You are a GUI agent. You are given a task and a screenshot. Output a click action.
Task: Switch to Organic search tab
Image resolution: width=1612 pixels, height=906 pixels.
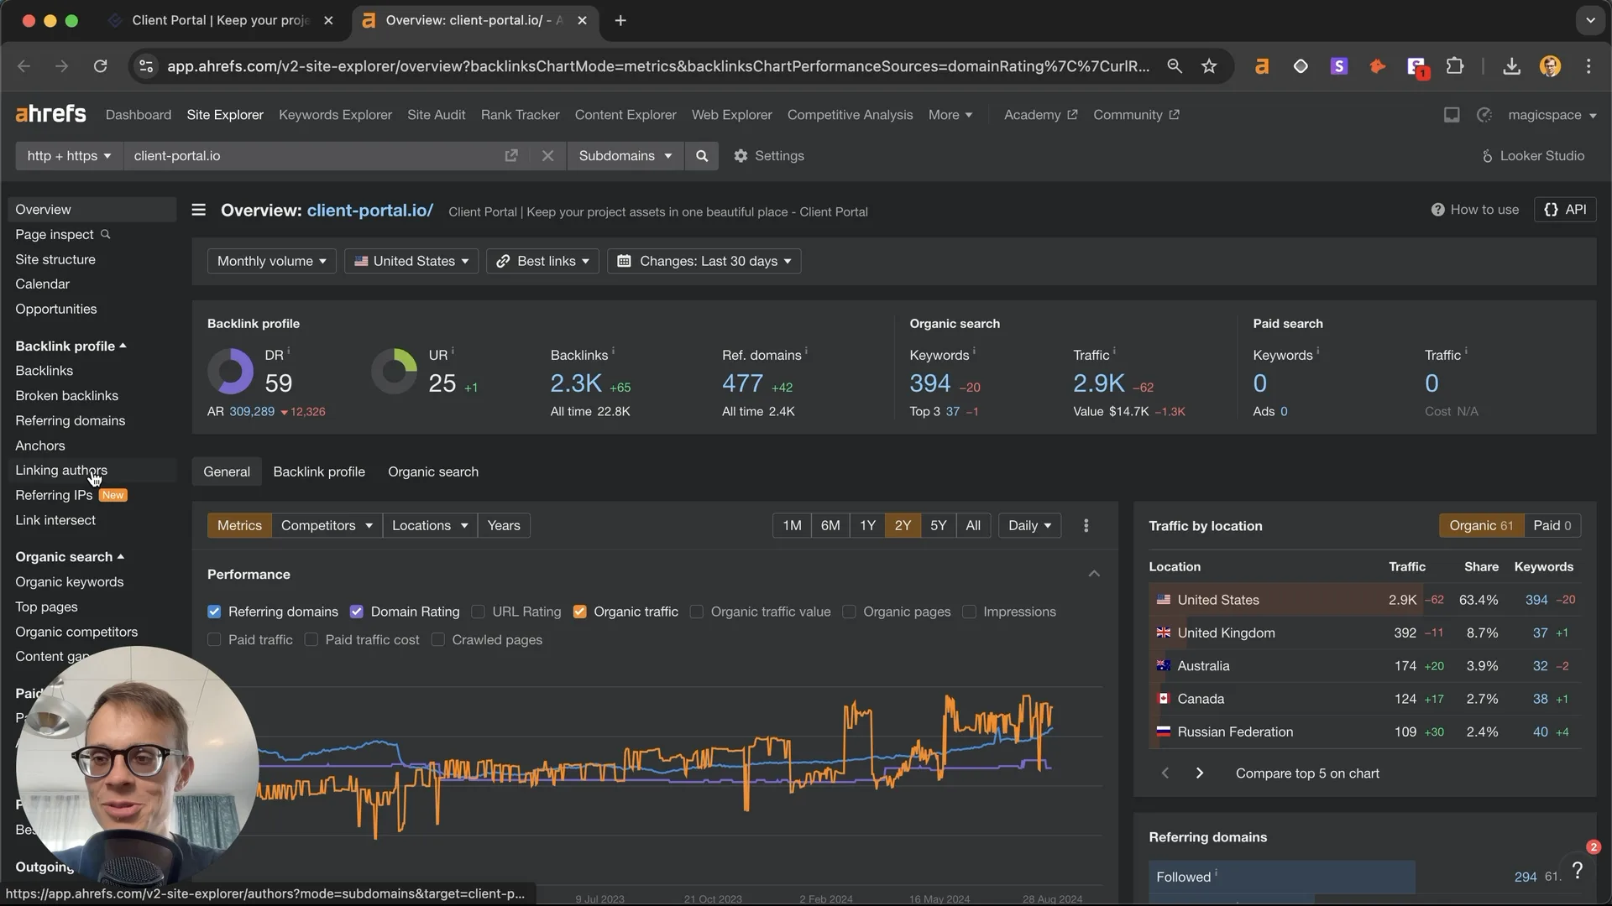point(433,471)
